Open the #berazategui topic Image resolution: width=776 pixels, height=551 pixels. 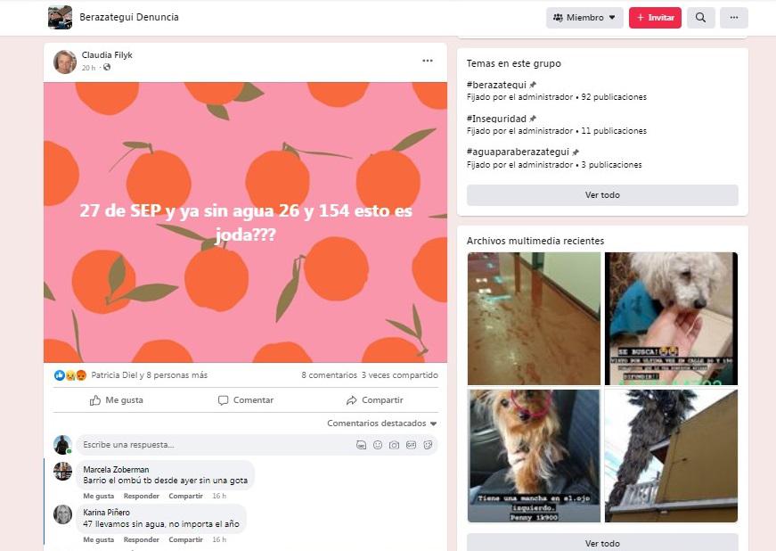pos(496,85)
